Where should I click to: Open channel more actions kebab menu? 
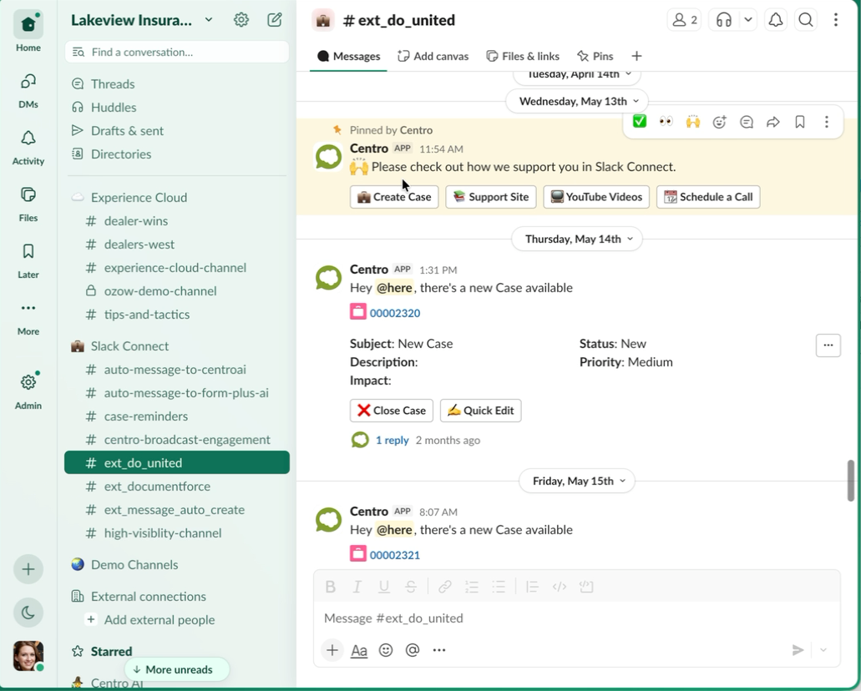(836, 20)
